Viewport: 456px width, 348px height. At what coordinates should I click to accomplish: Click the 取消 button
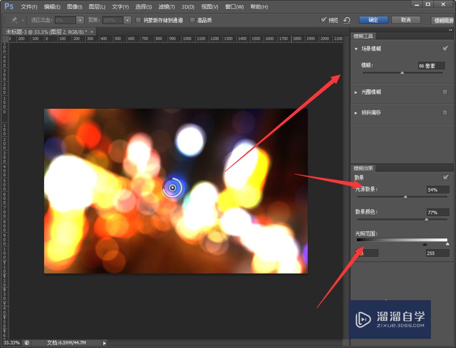pyautogui.click(x=406, y=20)
